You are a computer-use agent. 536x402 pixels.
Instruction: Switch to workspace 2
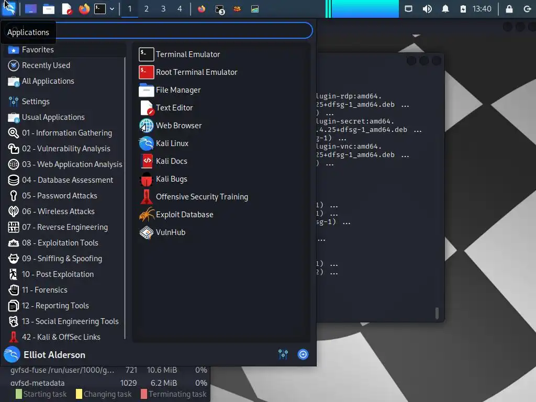pos(147,9)
